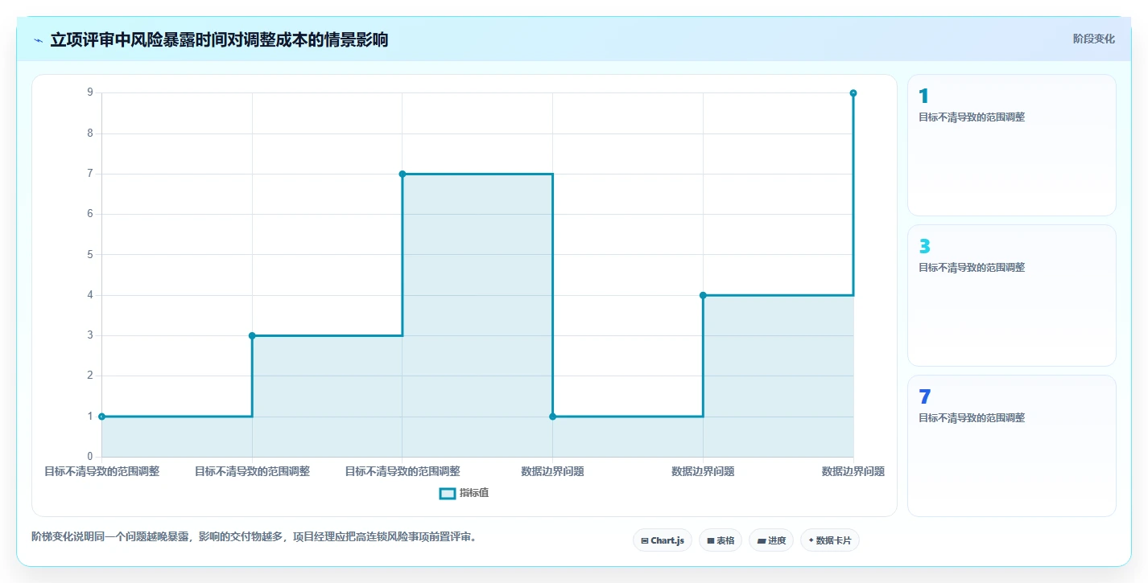The image size is (1148, 583).
Task: Click the footer note starting with 阶梯变化说明
Action: (256, 536)
